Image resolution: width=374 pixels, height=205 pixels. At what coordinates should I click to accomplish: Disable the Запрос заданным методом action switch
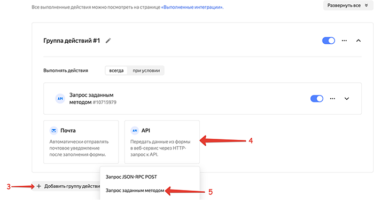coord(317,99)
